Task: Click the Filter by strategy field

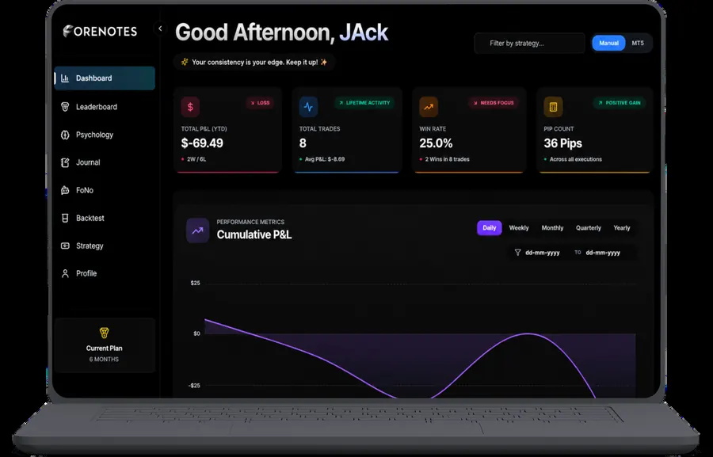Action: pos(530,44)
